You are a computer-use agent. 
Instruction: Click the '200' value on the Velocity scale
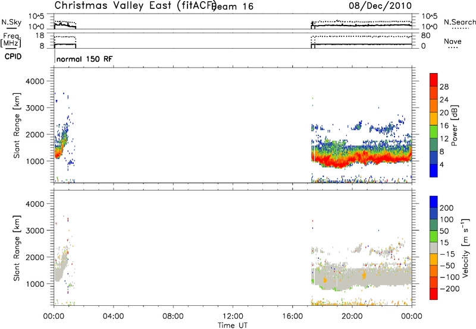tap(447, 208)
